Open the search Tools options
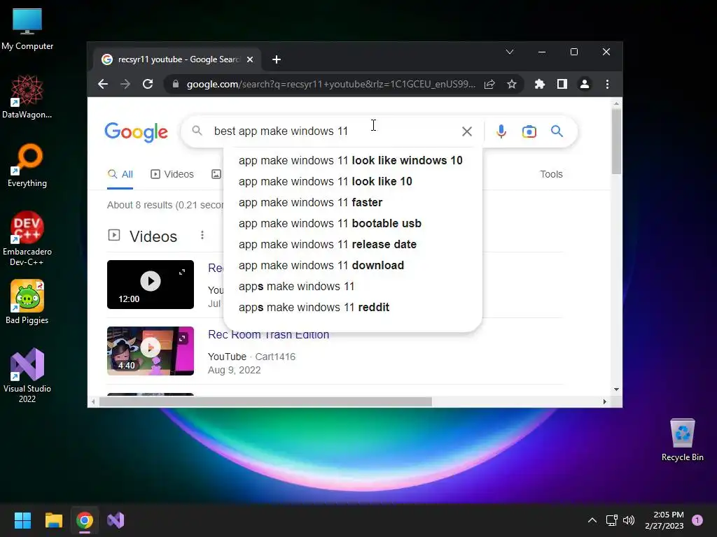This screenshot has width=717, height=537. click(x=551, y=174)
